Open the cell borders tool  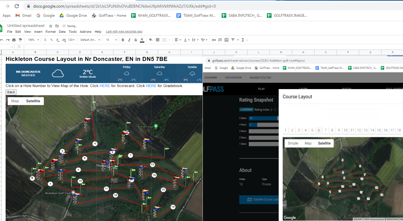tap(158, 40)
